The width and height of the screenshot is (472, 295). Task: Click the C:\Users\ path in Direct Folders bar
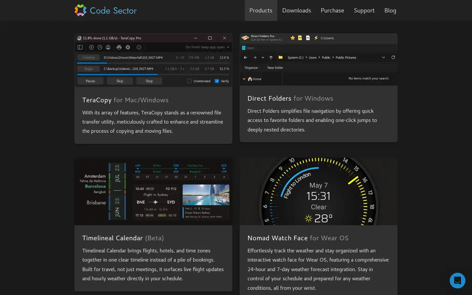(x=327, y=38)
